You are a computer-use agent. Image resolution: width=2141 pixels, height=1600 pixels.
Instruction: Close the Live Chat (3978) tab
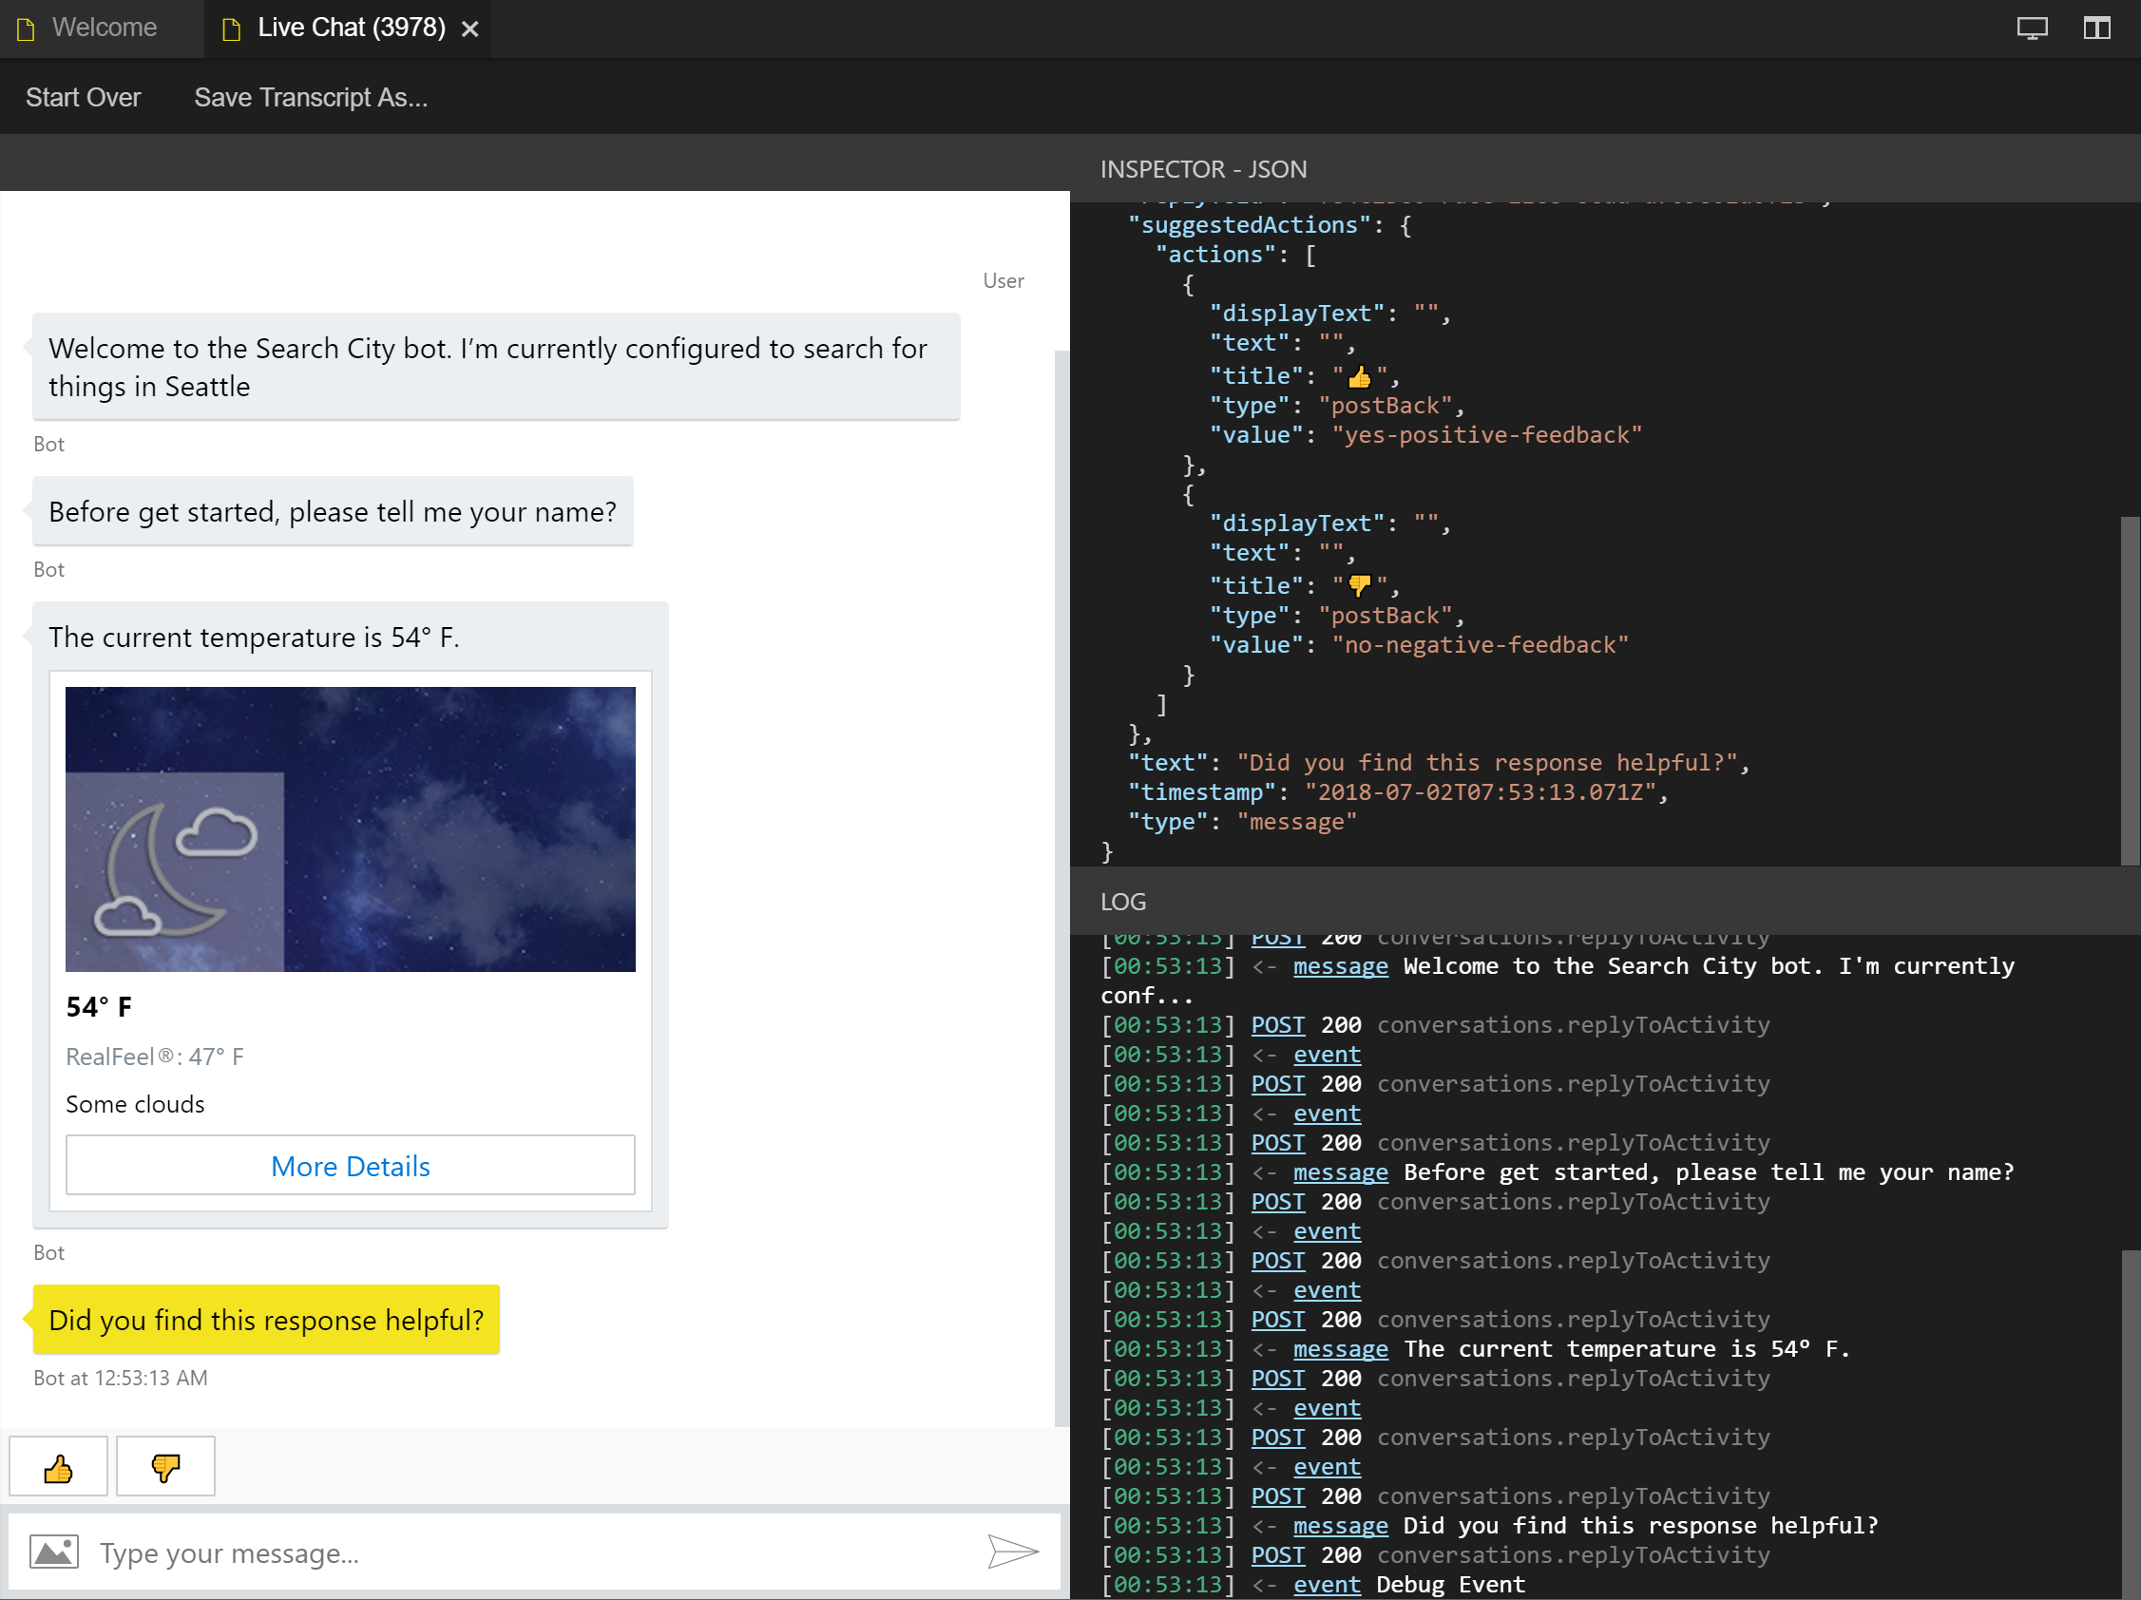pyautogui.click(x=470, y=29)
